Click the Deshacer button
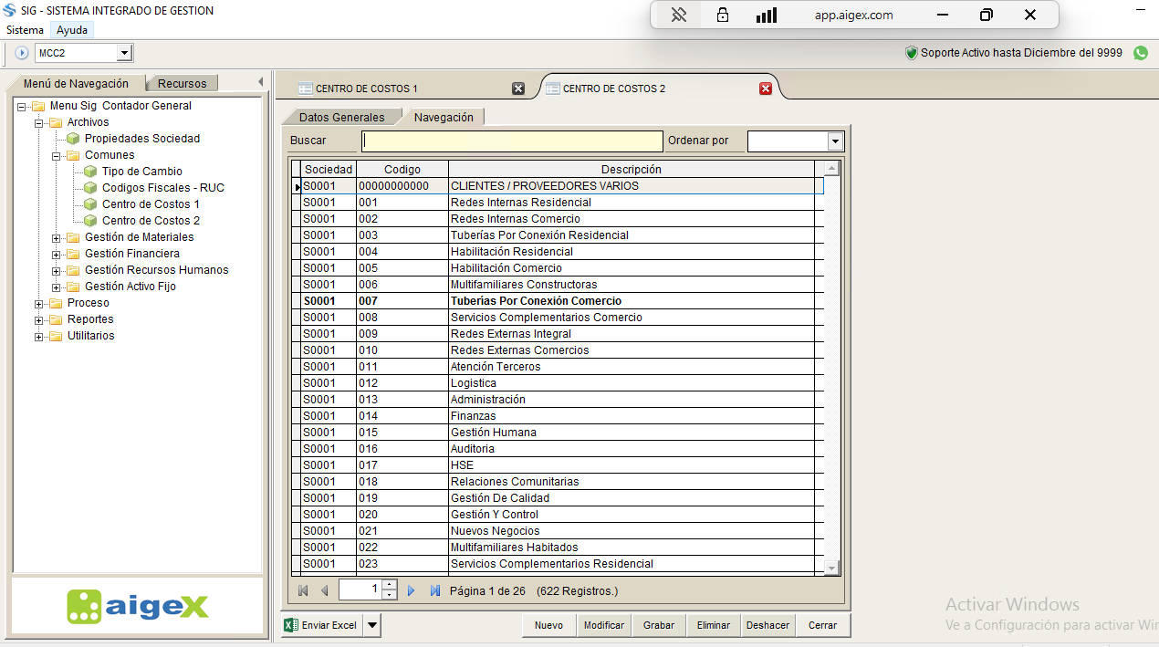1159x647 pixels. [767, 625]
